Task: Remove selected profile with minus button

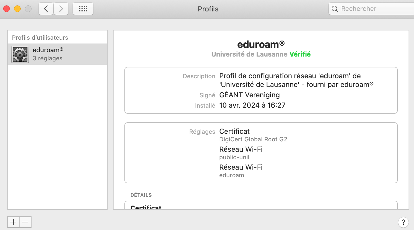Action: (x=25, y=222)
